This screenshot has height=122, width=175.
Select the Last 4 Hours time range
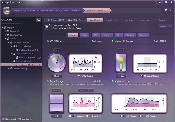pos(146,20)
